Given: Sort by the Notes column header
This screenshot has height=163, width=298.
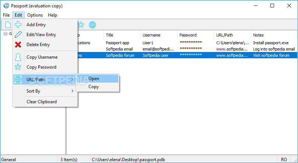Looking at the screenshot, I should [x=274, y=35].
